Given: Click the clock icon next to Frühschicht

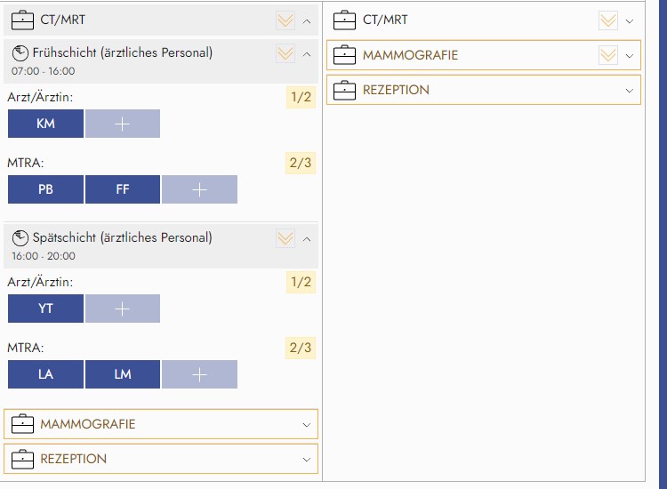Looking at the screenshot, I should click(x=20, y=53).
